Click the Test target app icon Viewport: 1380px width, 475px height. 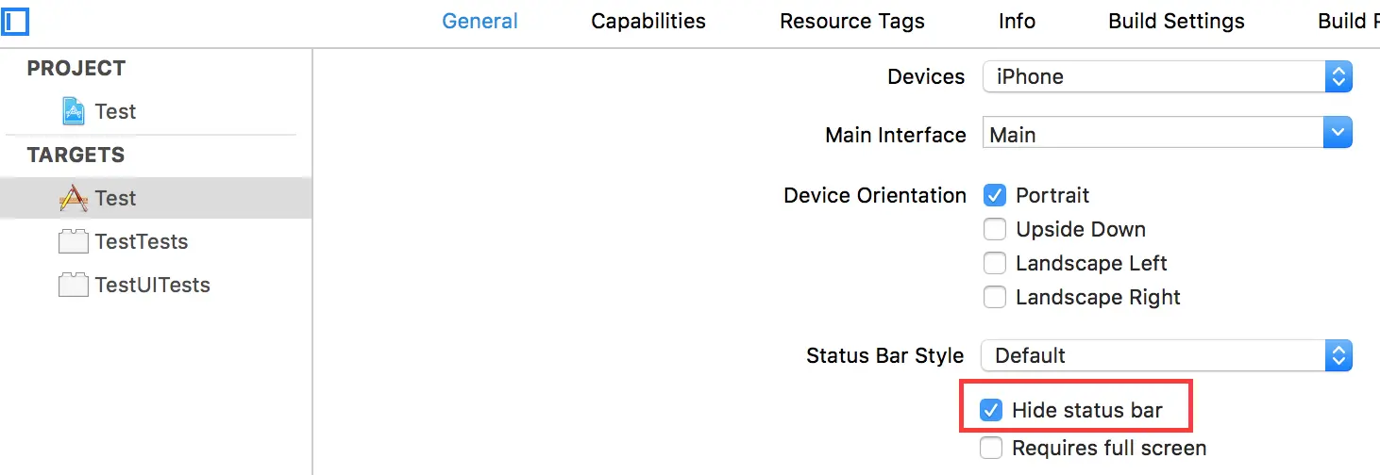point(74,199)
